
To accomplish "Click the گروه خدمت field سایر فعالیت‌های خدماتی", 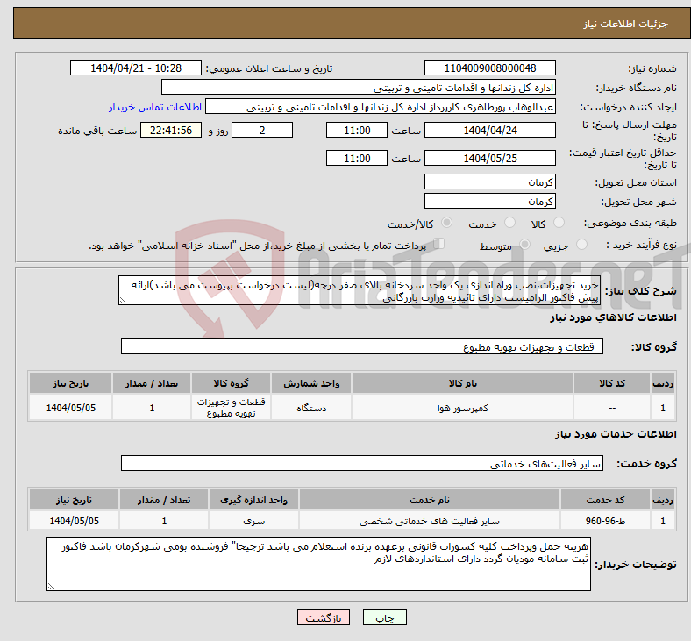I will pyautogui.click(x=362, y=463).
